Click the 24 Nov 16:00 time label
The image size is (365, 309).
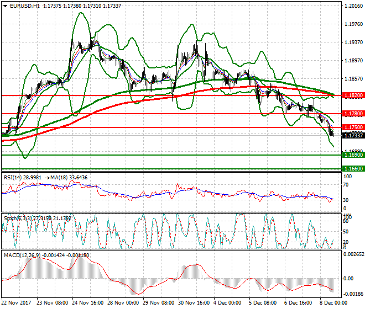pos(88,303)
